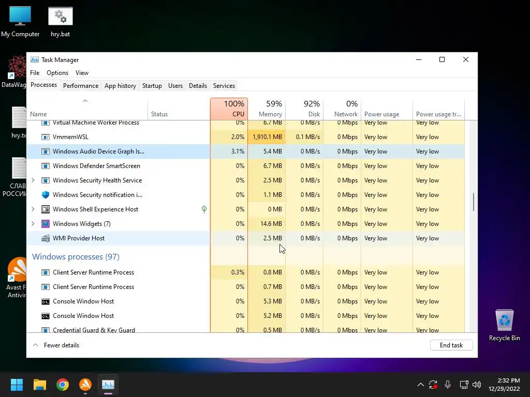Click the microphone icon in system tray

coord(448,385)
